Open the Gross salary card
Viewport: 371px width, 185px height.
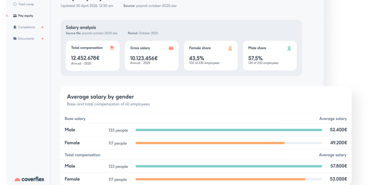point(152,56)
